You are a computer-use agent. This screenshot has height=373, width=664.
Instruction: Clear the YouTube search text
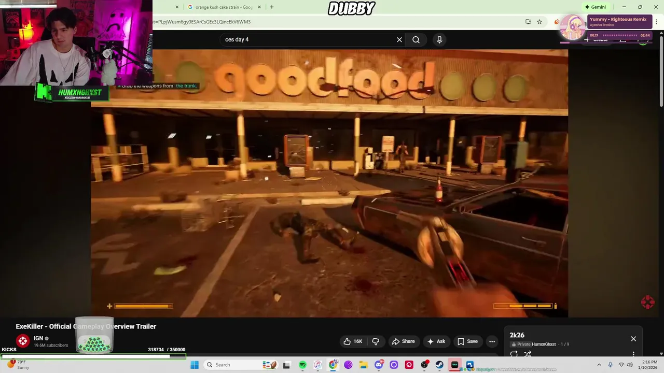[x=399, y=39]
